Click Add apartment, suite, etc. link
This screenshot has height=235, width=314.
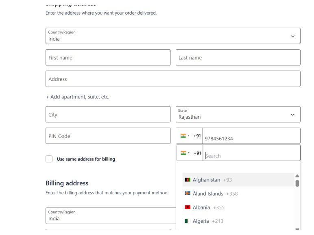tap(77, 97)
